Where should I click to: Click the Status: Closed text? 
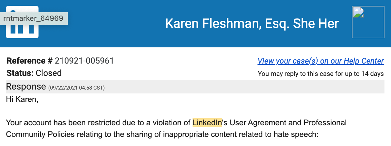click(34, 73)
